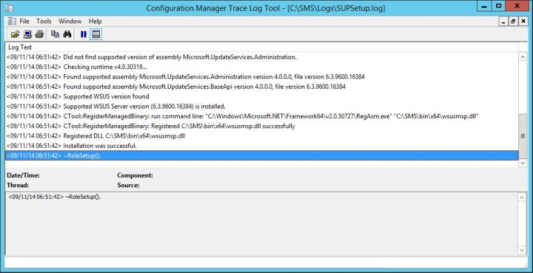Screen dimensions: 533x273
Task: Select the RegAsm.exe run command line entry
Action: coord(261,116)
